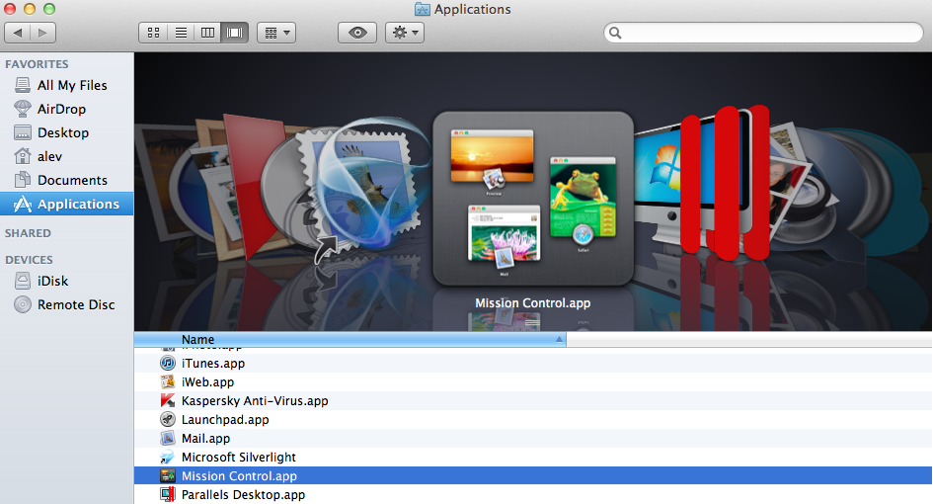
Task: Toggle sort direction arrow in Name header
Action: pyautogui.click(x=559, y=339)
